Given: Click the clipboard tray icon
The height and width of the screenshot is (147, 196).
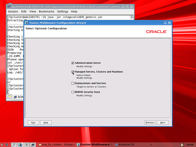Looking at the screenshot, I should [182, 145].
